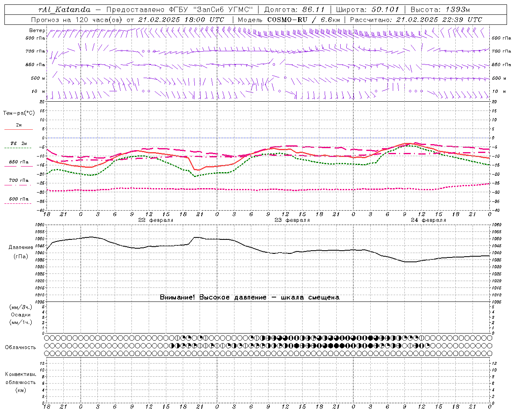The width and height of the screenshot is (513, 410).
Task: Select the Высота: 1393м field
Action: click(440, 10)
